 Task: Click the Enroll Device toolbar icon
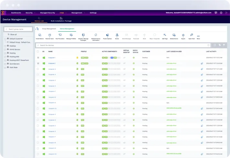(x=40, y=35)
